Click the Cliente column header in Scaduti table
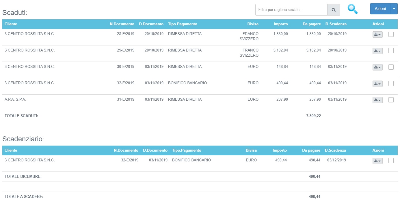Viewport: 400px width, 206px height. click(x=11, y=24)
